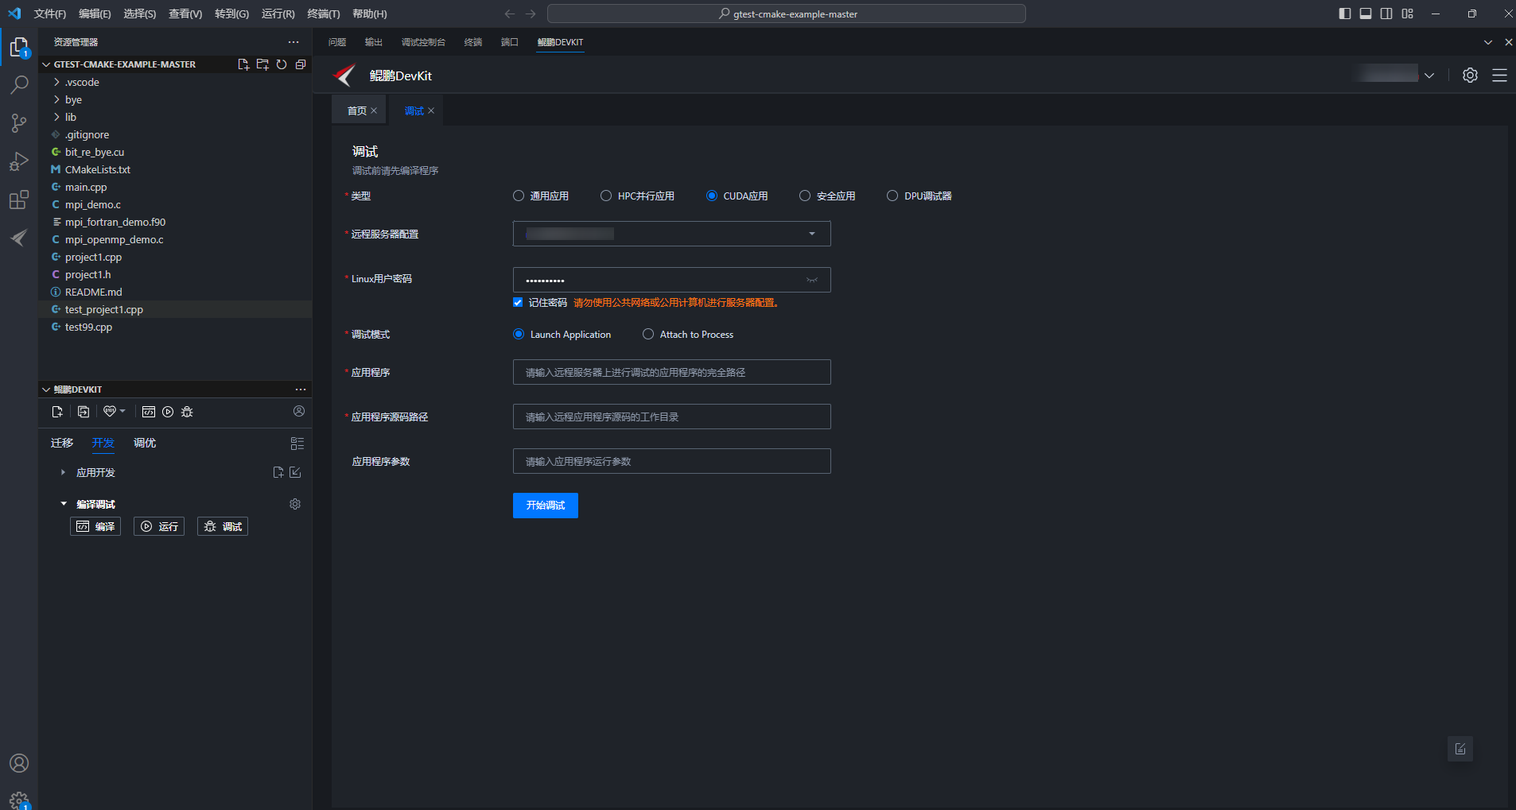
Task: Click the import project icon in the DevKit toolbar
Action: point(84,412)
